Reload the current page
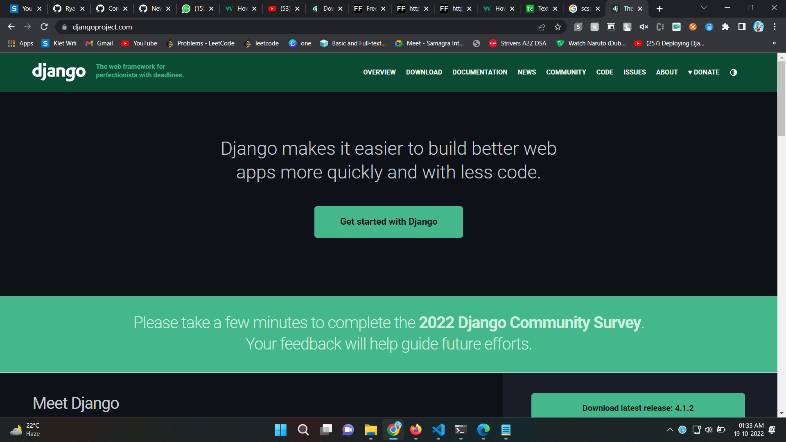 tap(44, 27)
